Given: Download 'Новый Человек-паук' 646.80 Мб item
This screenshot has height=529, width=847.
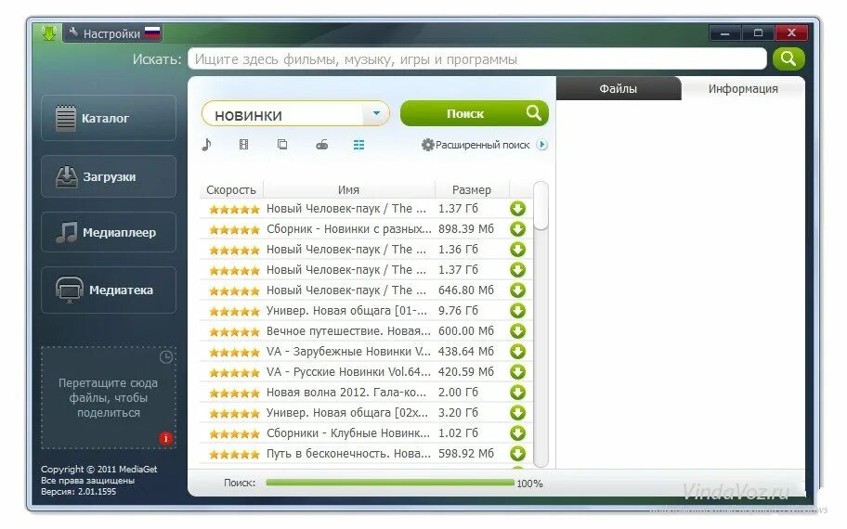Looking at the screenshot, I should pos(517,290).
